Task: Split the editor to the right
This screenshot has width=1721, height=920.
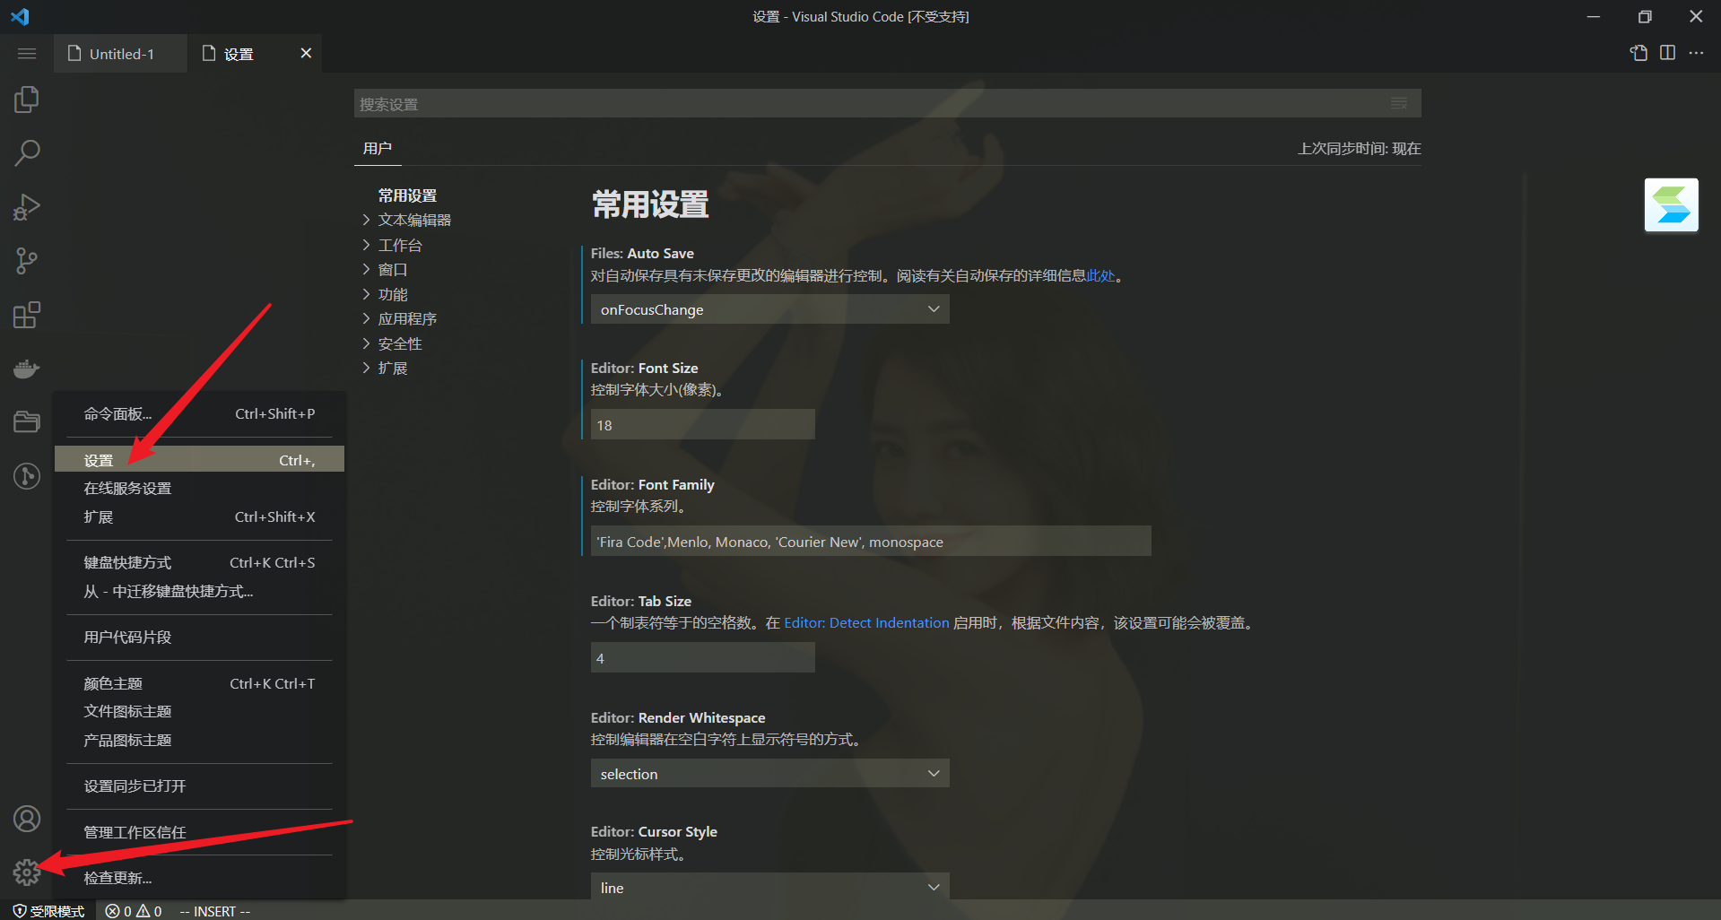Action: [x=1667, y=53]
